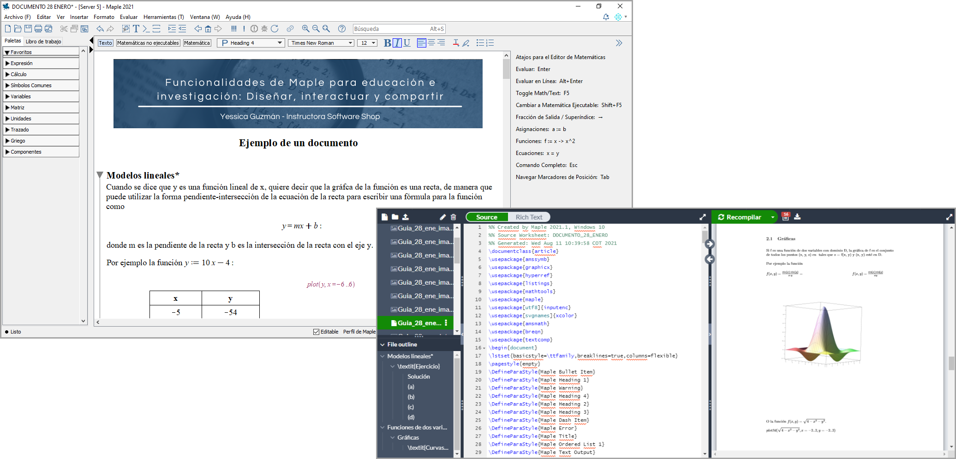Switch editor to Rich Text mode
This screenshot has width=956, height=459.
click(x=529, y=217)
